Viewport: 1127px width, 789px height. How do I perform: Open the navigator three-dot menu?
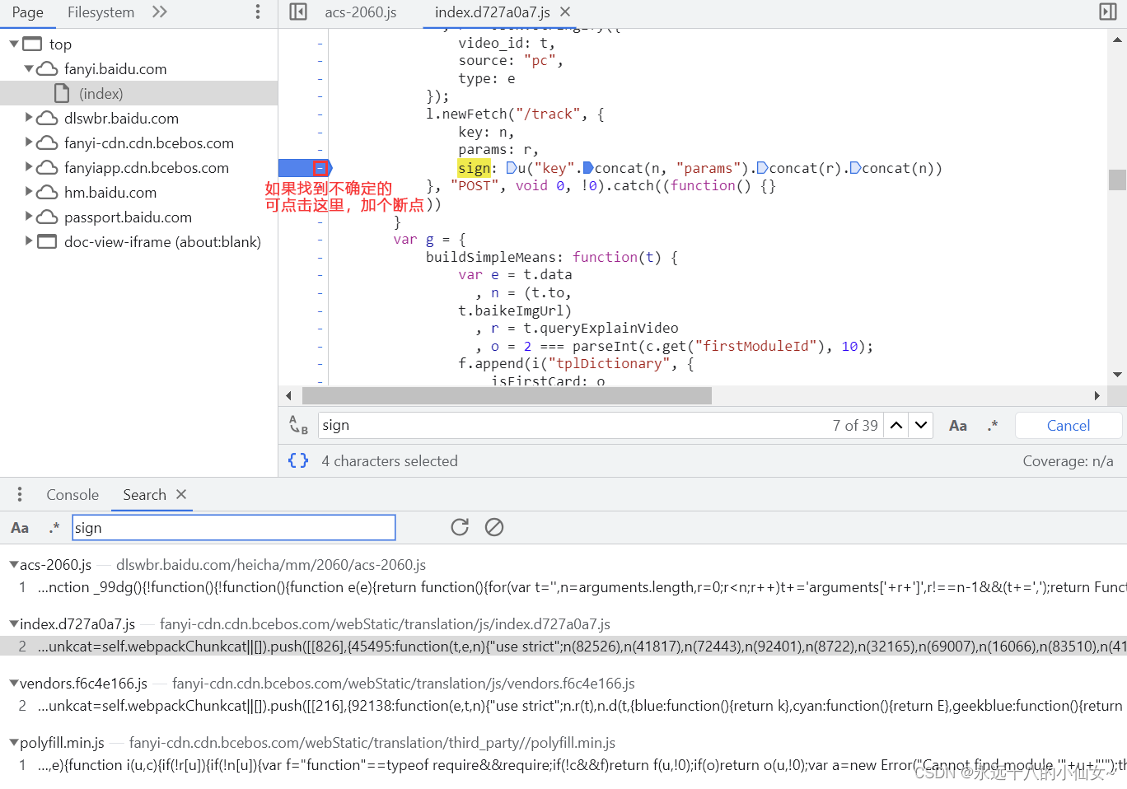click(x=258, y=12)
